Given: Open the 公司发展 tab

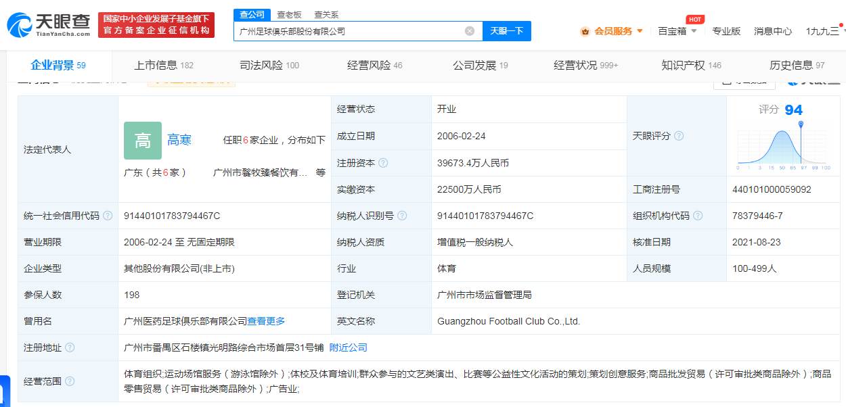Looking at the screenshot, I should [x=481, y=65].
